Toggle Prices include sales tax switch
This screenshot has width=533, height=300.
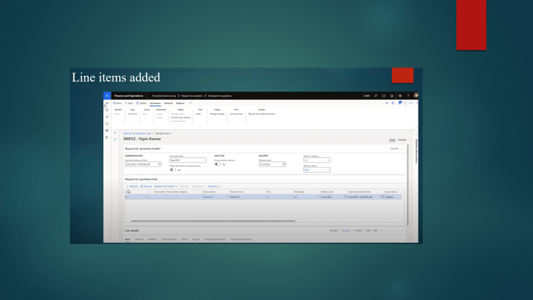(217, 164)
